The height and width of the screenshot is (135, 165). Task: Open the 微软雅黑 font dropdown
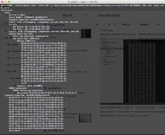point(146,25)
